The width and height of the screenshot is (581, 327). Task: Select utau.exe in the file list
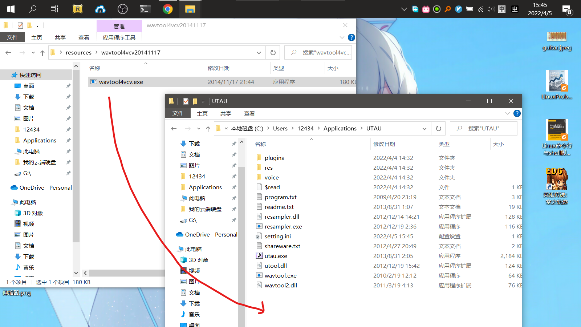276,256
